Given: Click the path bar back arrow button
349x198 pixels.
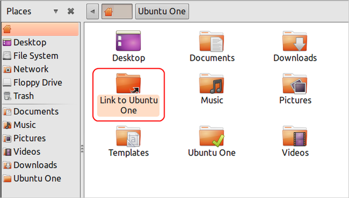Looking at the screenshot, I should coord(92,11).
